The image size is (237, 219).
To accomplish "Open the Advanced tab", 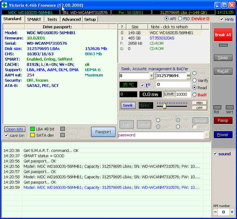I will pos(71,19).
